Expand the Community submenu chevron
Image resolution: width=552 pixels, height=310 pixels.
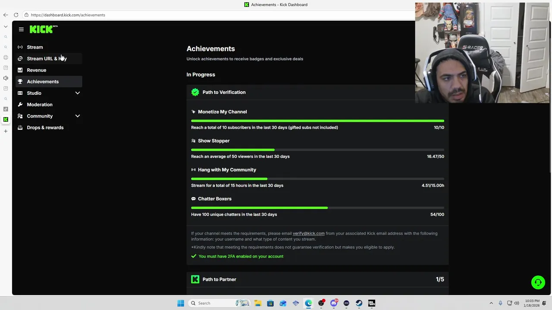(78, 116)
